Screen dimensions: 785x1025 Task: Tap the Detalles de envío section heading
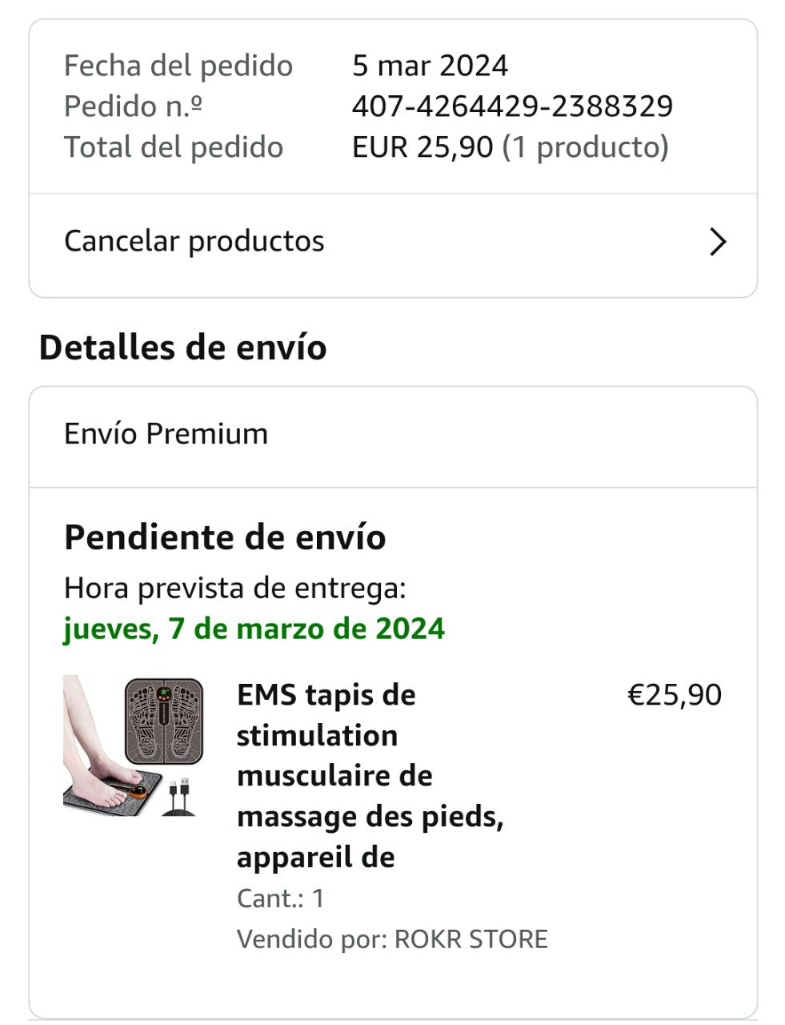click(x=182, y=348)
